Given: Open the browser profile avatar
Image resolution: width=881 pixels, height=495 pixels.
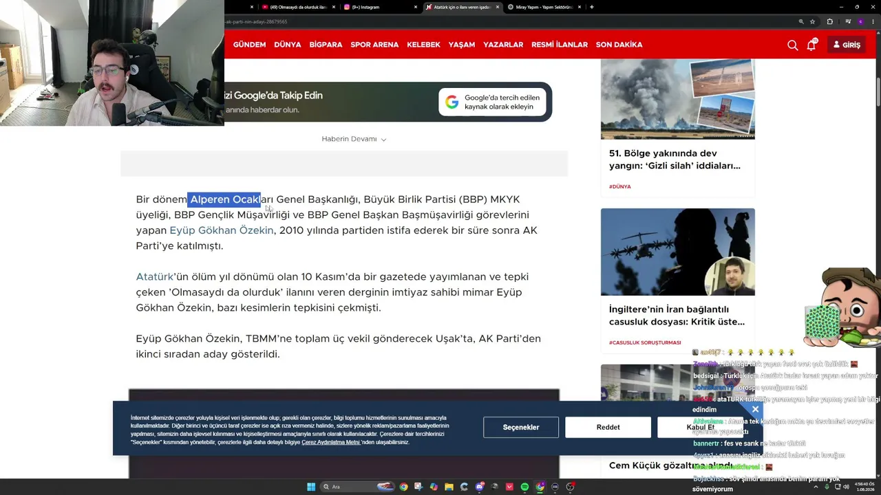Looking at the screenshot, I should [x=860, y=21].
